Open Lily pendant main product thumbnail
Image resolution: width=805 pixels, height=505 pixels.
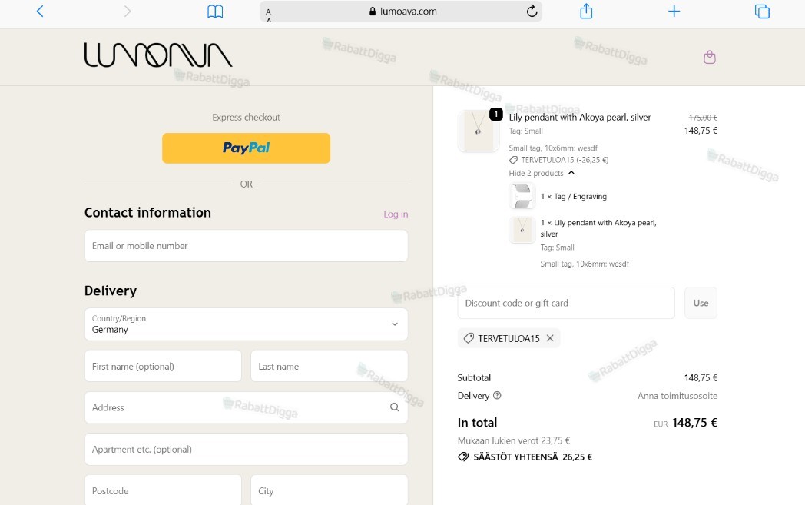click(x=479, y=131)
